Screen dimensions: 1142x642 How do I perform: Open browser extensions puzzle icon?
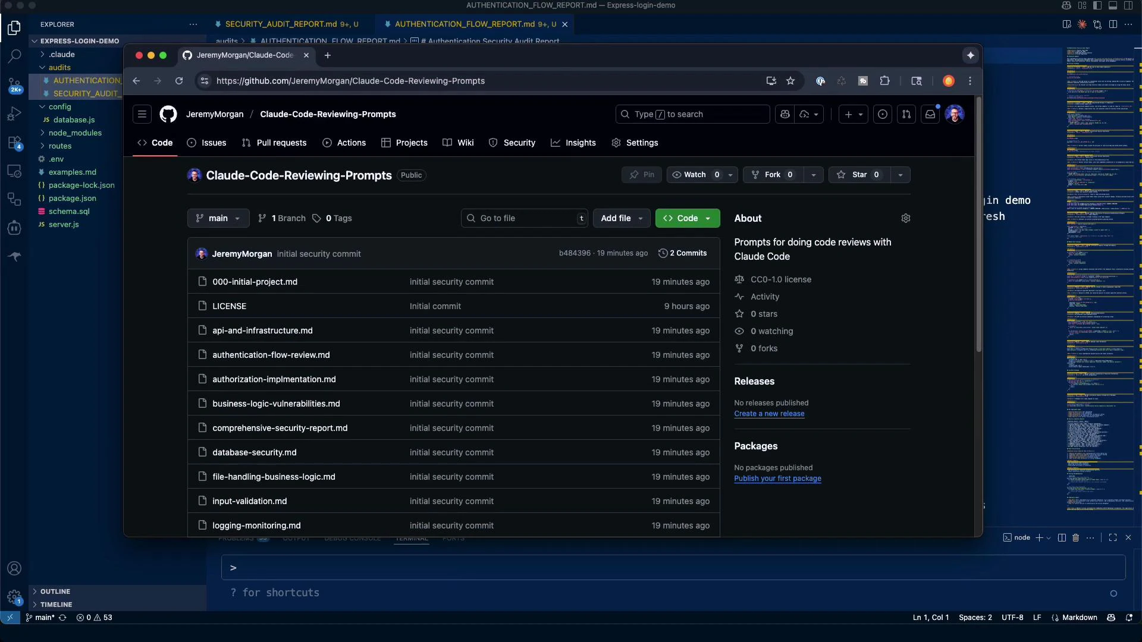pos(884,81)
